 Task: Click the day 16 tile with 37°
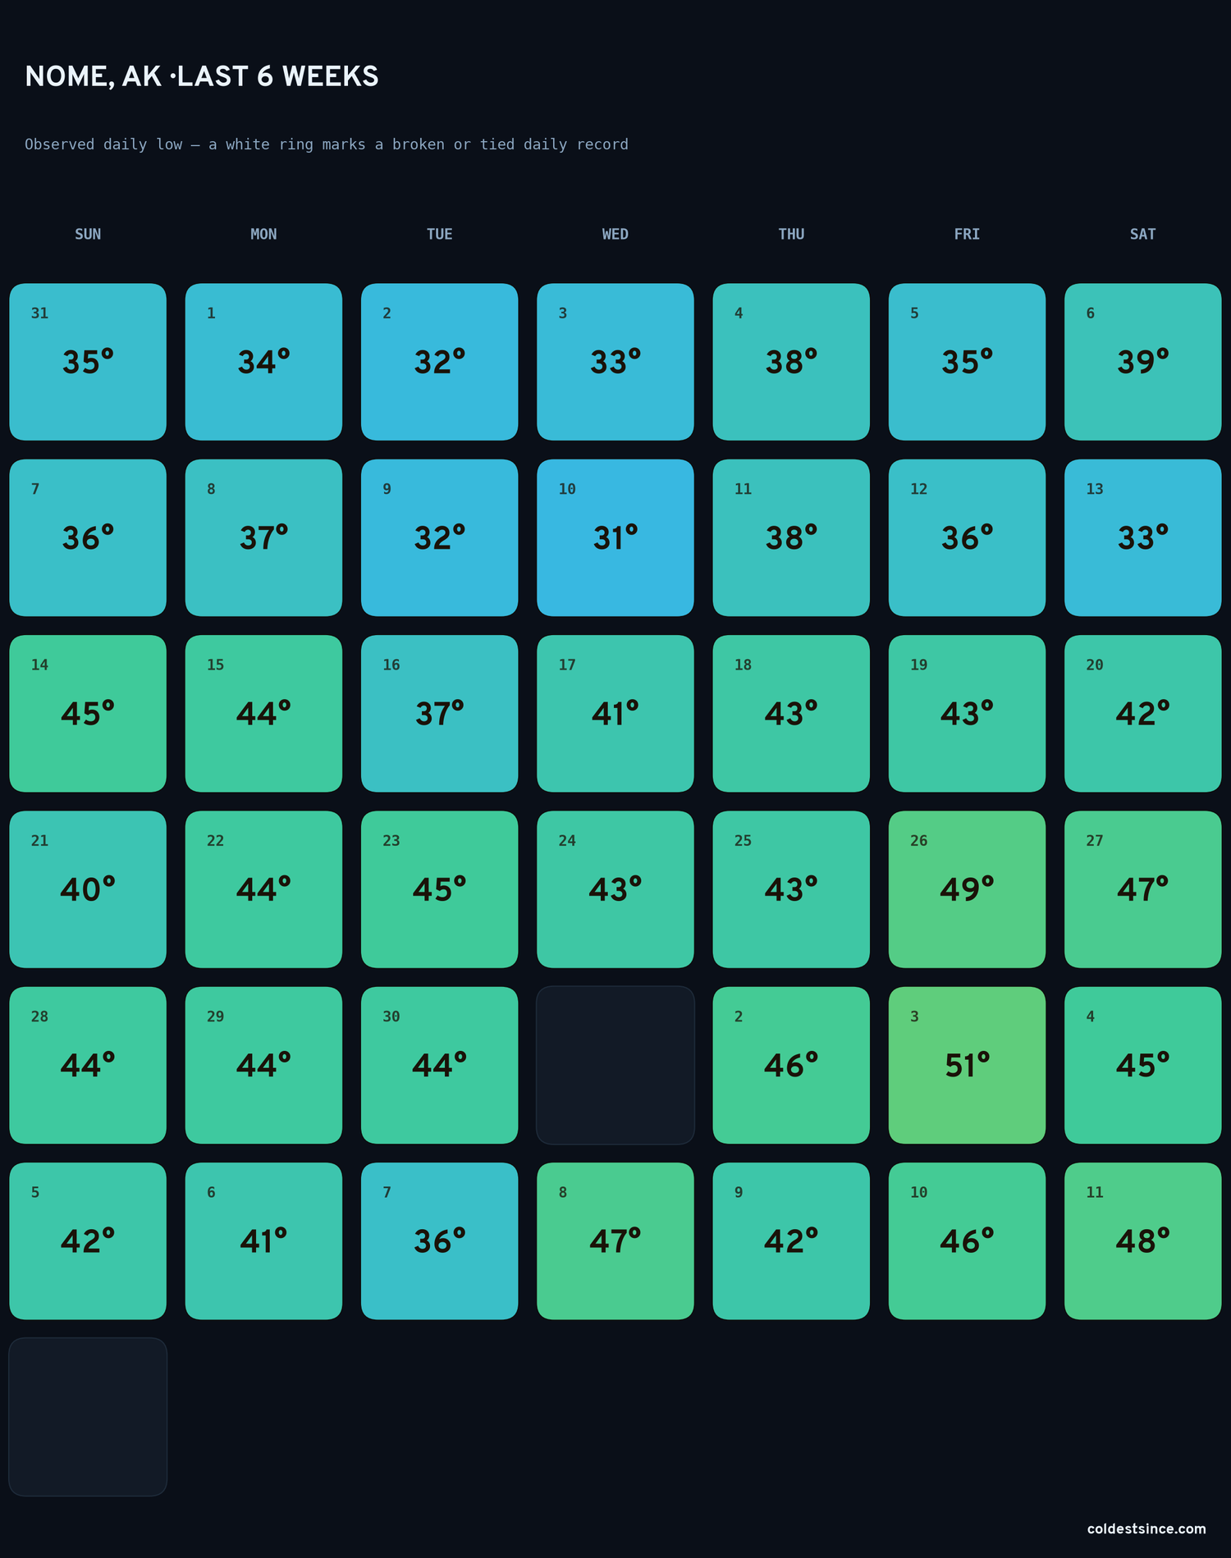pos(439,714)
